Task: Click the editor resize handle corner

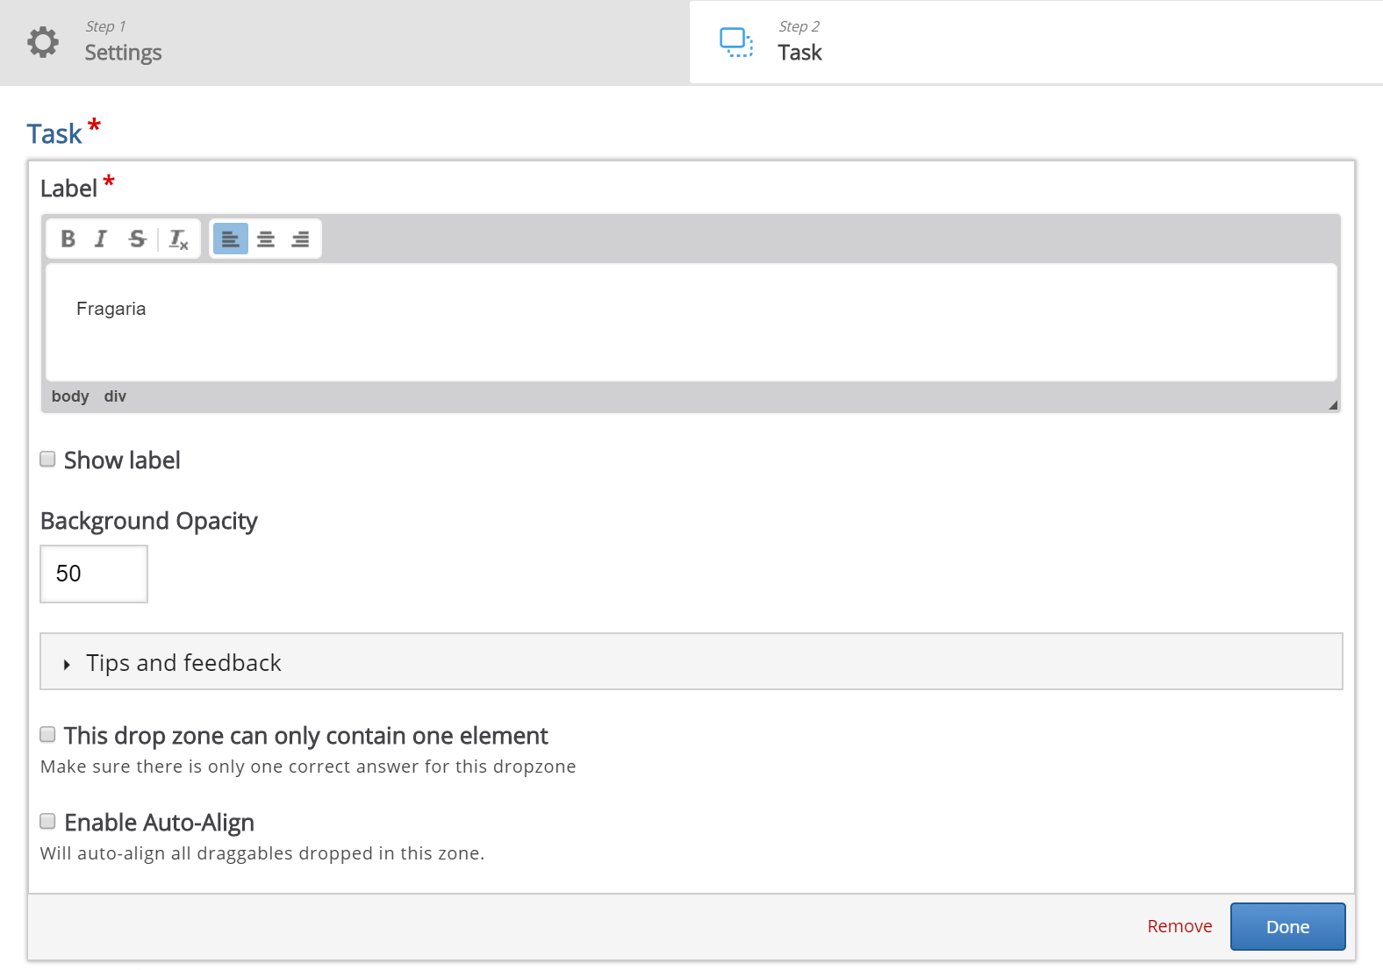Action: tap(1333, 404)
